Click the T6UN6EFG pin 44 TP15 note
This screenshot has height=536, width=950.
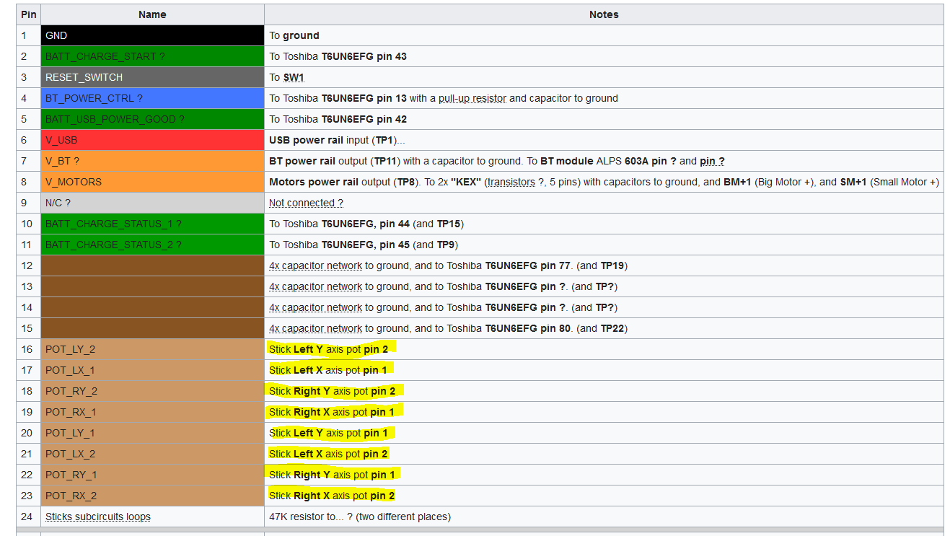[366, 224]
